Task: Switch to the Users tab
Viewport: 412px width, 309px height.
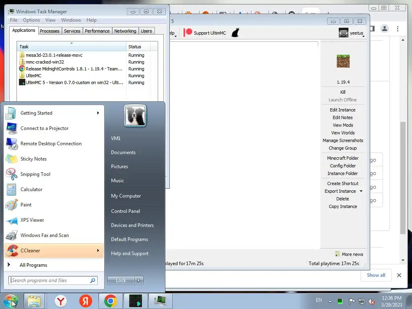Action: click(x=146, y=31)
